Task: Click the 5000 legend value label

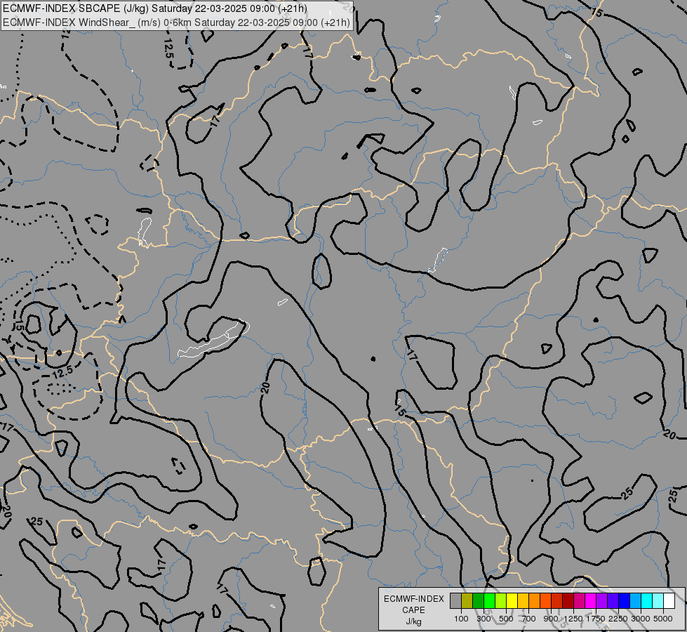Action: click(663, 619)
